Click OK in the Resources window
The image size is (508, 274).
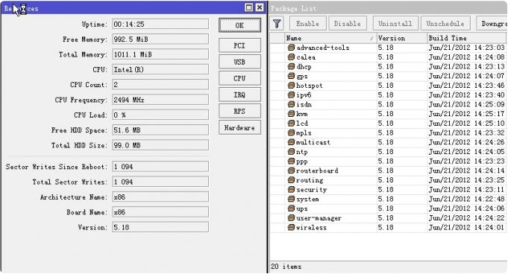click(x=239, y=25)
